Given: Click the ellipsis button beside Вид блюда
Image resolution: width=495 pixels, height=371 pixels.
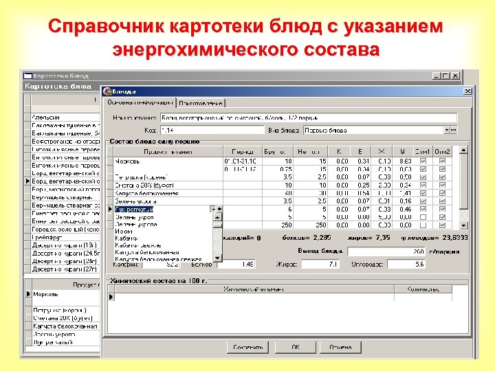Looking at the screenshot, I should click(x=454, y=130).
